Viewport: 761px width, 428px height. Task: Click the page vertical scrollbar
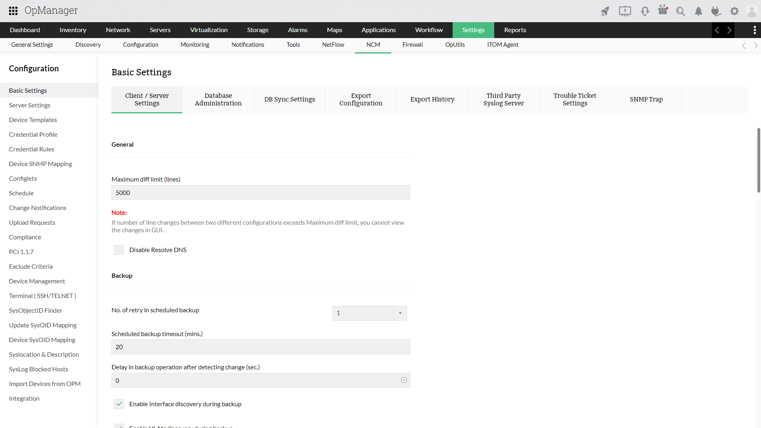pyautogui.click(x=758, y=160)
